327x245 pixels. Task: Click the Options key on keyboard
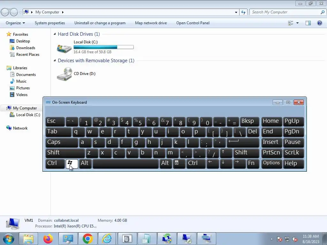click(271, 164)
